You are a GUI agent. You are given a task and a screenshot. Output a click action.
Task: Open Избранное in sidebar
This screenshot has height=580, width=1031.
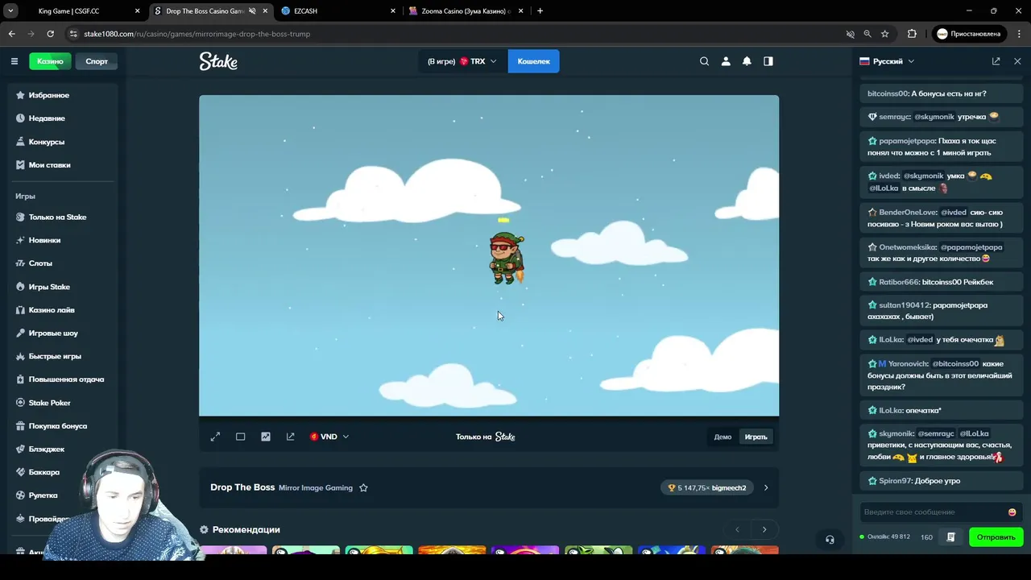[x=49, y=95]
